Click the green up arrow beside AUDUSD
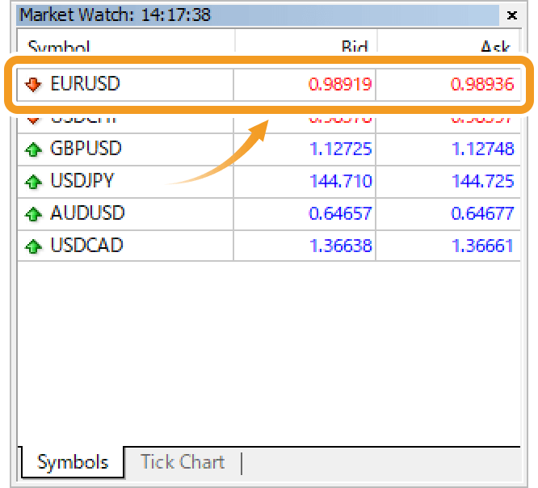This screenshot has width=538, height=488. (x=33, y=214)
